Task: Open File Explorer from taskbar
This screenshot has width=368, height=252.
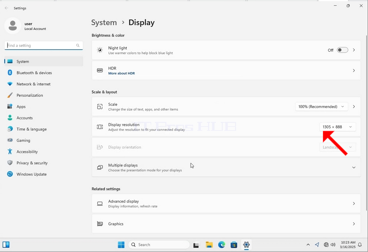Action: (x=209, y=245)
